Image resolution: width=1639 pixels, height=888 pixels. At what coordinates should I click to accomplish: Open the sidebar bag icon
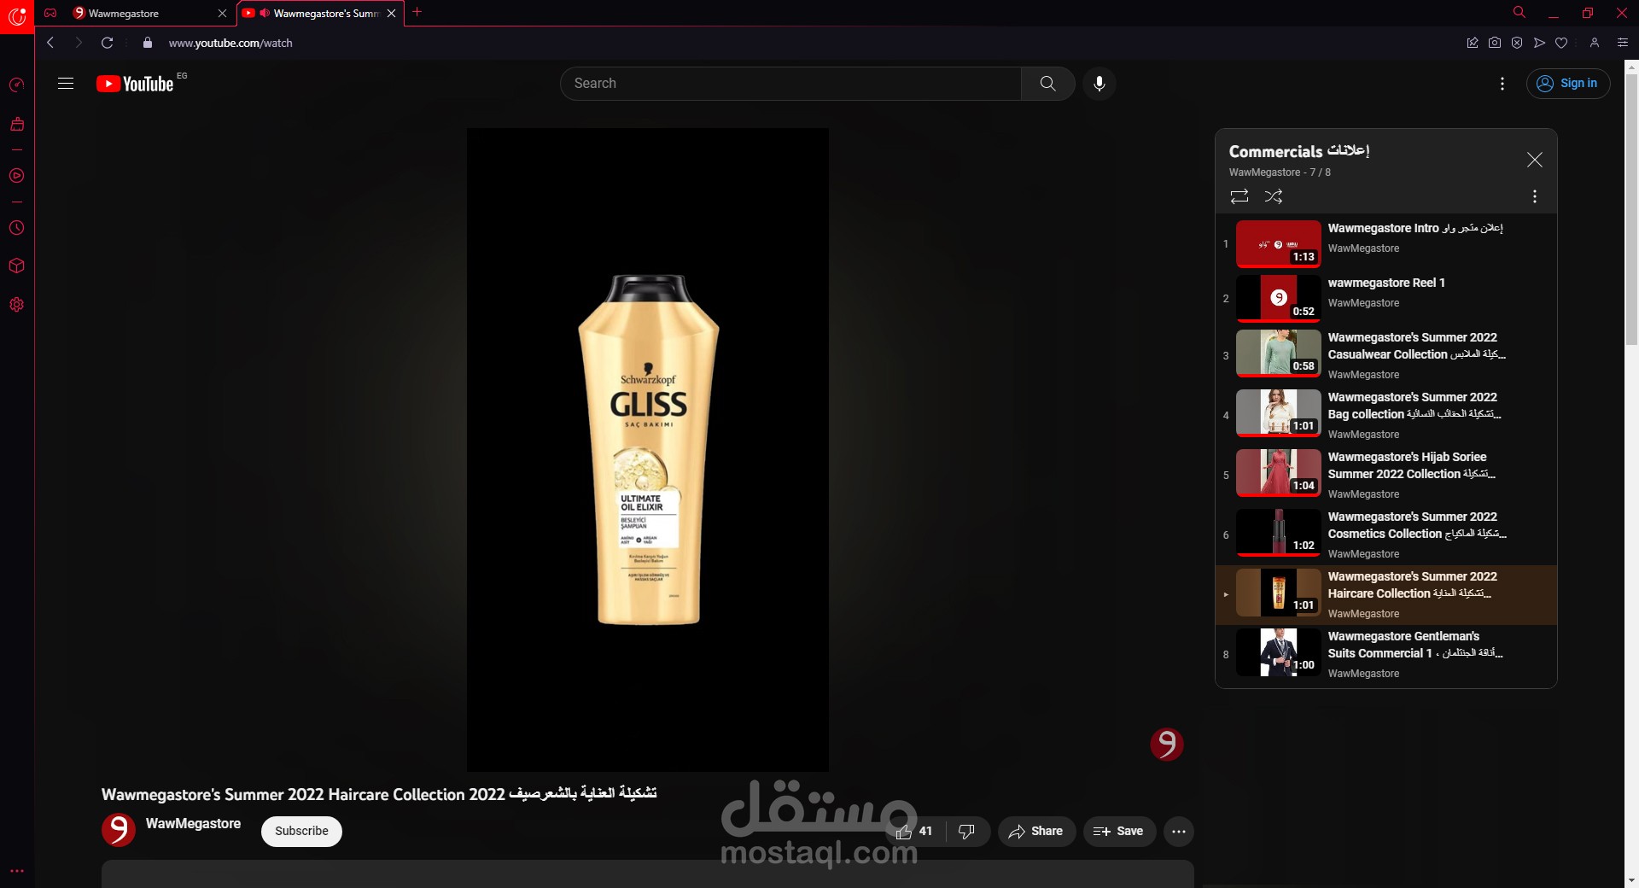16,125
